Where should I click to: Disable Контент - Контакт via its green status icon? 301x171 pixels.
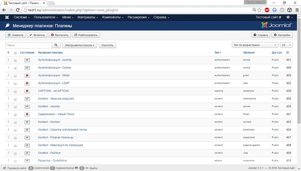(27, 122)
